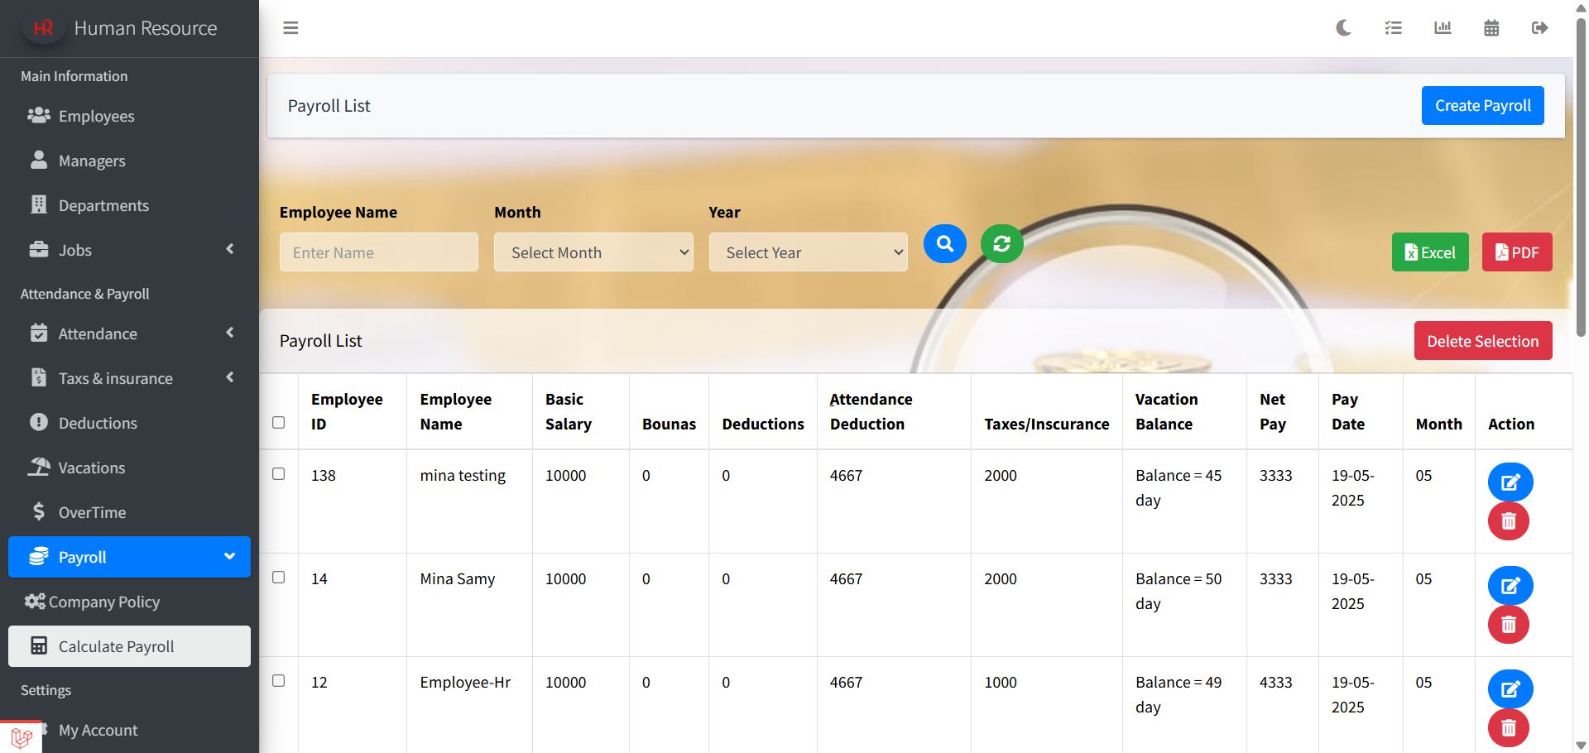Click the blue search icon button
The width and height of the screenshot is (1589, 753).
[x=944, y=244]
